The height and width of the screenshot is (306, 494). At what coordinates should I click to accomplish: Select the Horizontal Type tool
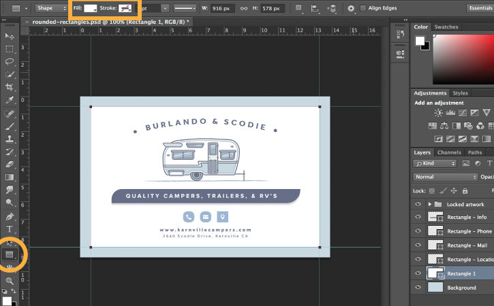(x=10, y=228)
